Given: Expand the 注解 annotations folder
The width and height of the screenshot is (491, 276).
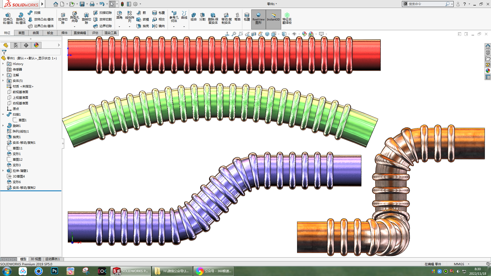Looking at the screenshot, I should coord(3,75).
